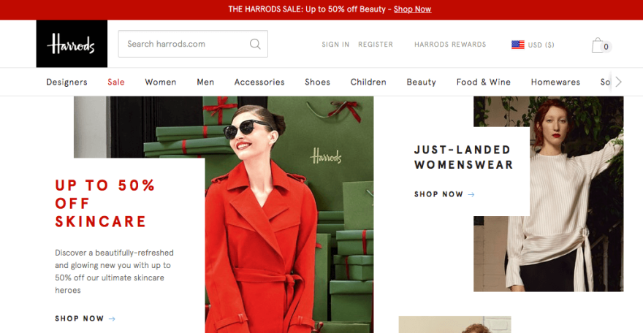Open the Homewares menu
Viewport: 643px width, 333px height.
point(555,82)
